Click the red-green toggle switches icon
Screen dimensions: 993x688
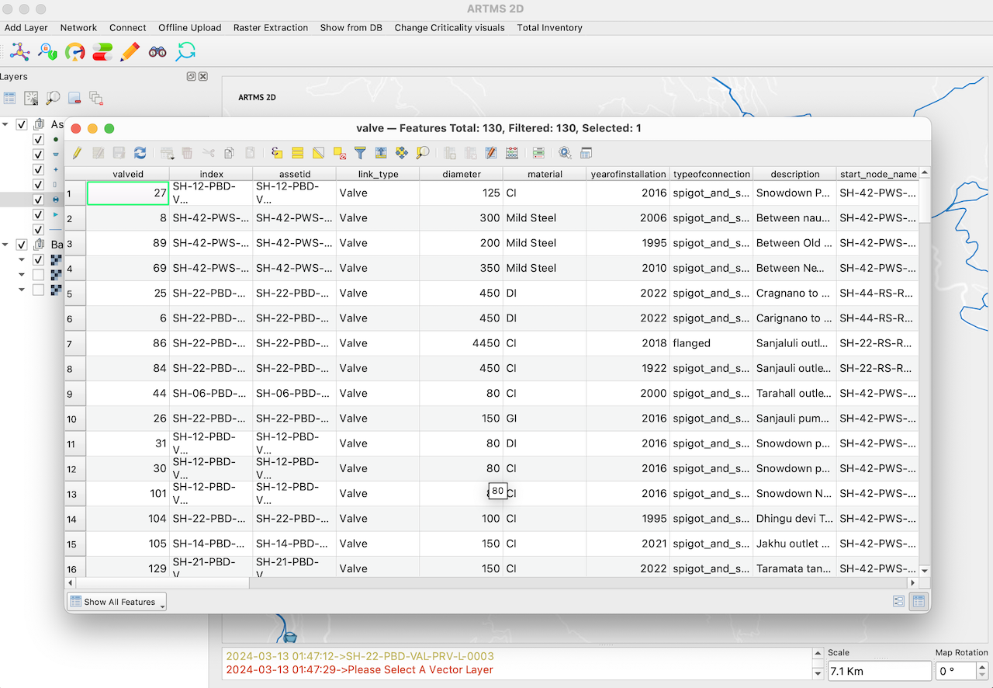tap(102, 52)
